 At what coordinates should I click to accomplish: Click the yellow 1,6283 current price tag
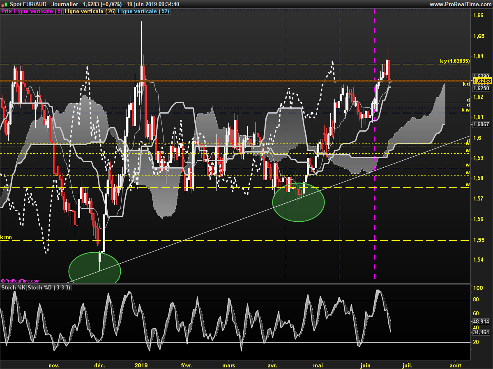click(x=482, y=81)
